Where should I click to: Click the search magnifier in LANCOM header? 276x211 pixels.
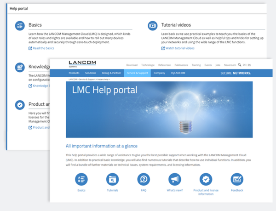(240, 65)
